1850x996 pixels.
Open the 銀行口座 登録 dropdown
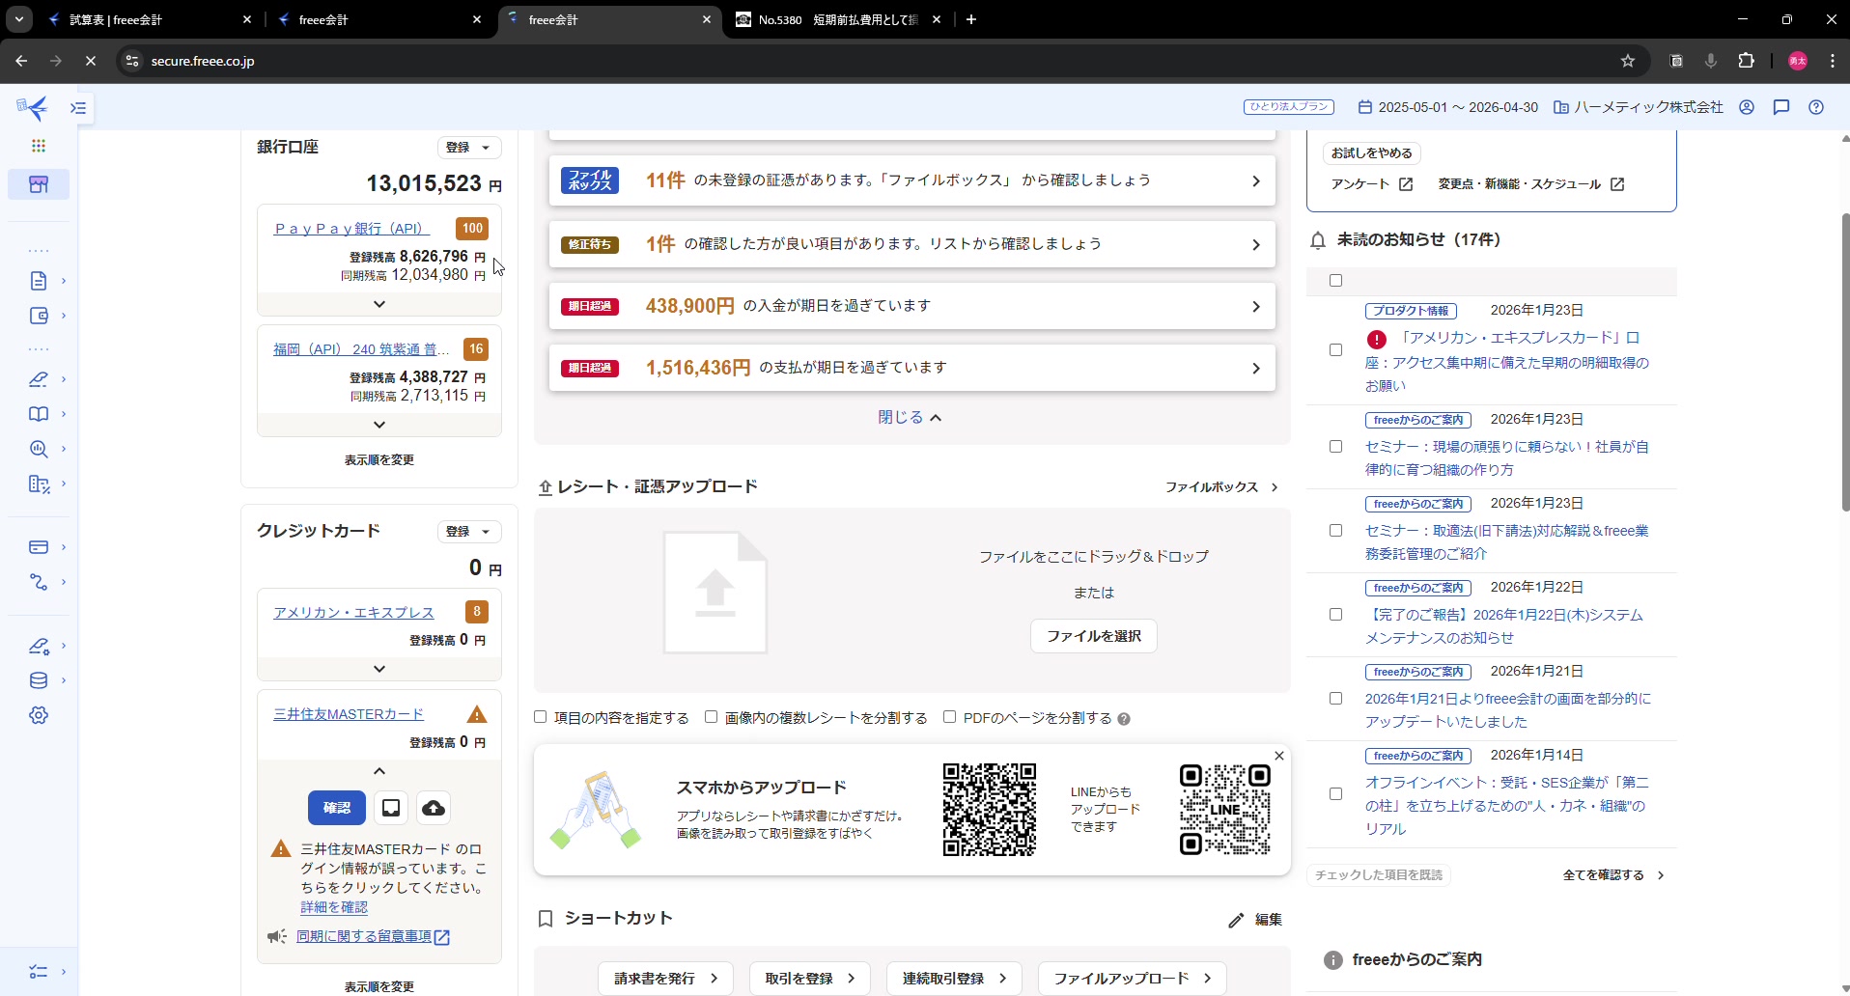click(469, 148)
